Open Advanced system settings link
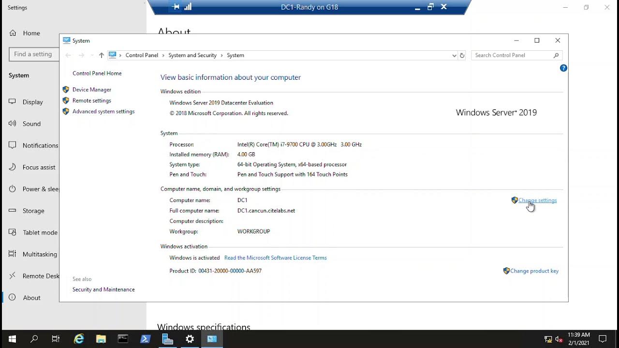619x348 pixels. coord(103,111)
